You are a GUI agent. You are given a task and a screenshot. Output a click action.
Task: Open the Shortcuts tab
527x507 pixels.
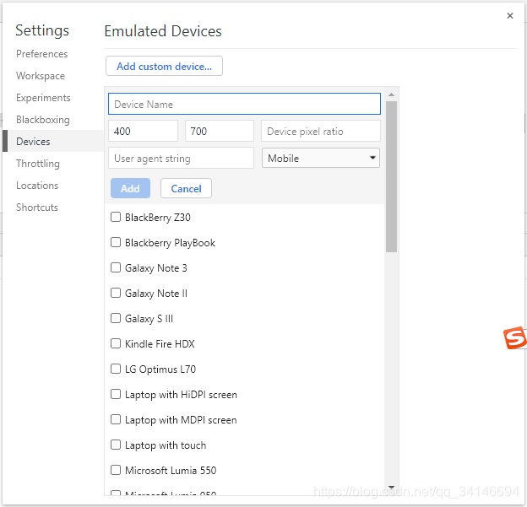coord(37,208)
